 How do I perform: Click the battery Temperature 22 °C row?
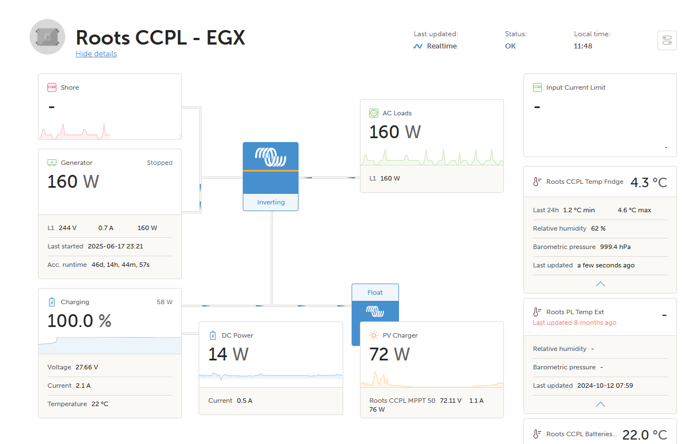point(110,404)
